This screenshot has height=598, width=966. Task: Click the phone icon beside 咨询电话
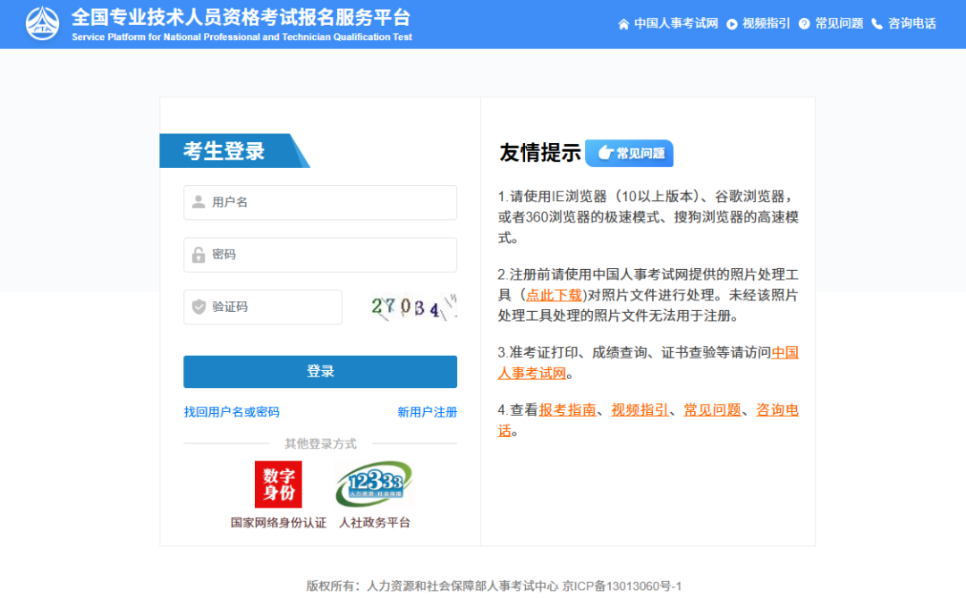pos(877,24)
